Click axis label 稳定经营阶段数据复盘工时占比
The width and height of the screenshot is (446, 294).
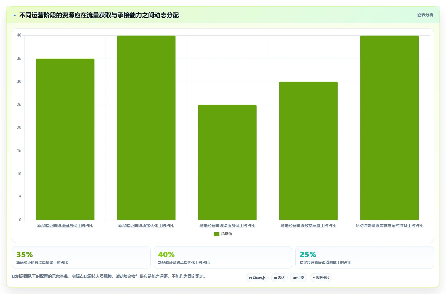(x=308, y=226)
